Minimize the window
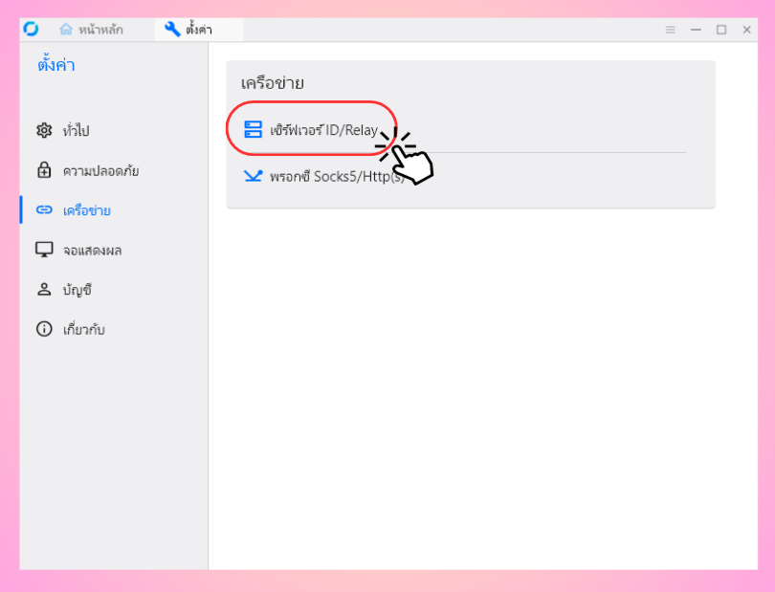The height and width of the screenshot is (592, 775). click(x=696, y=30)
